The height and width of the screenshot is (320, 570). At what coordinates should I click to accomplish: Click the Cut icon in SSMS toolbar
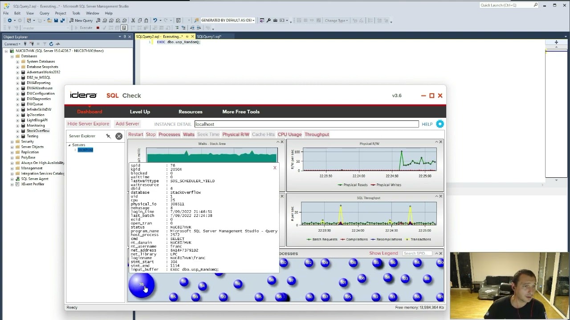[x=133, y=20]
